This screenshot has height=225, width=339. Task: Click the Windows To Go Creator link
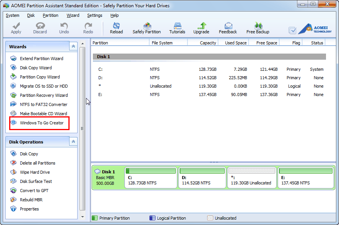(42, 123)
